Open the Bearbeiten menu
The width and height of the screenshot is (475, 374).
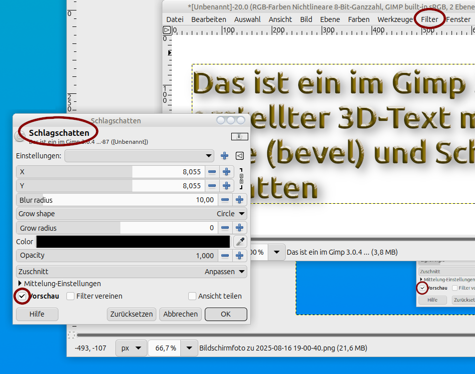tap(208, 19)
